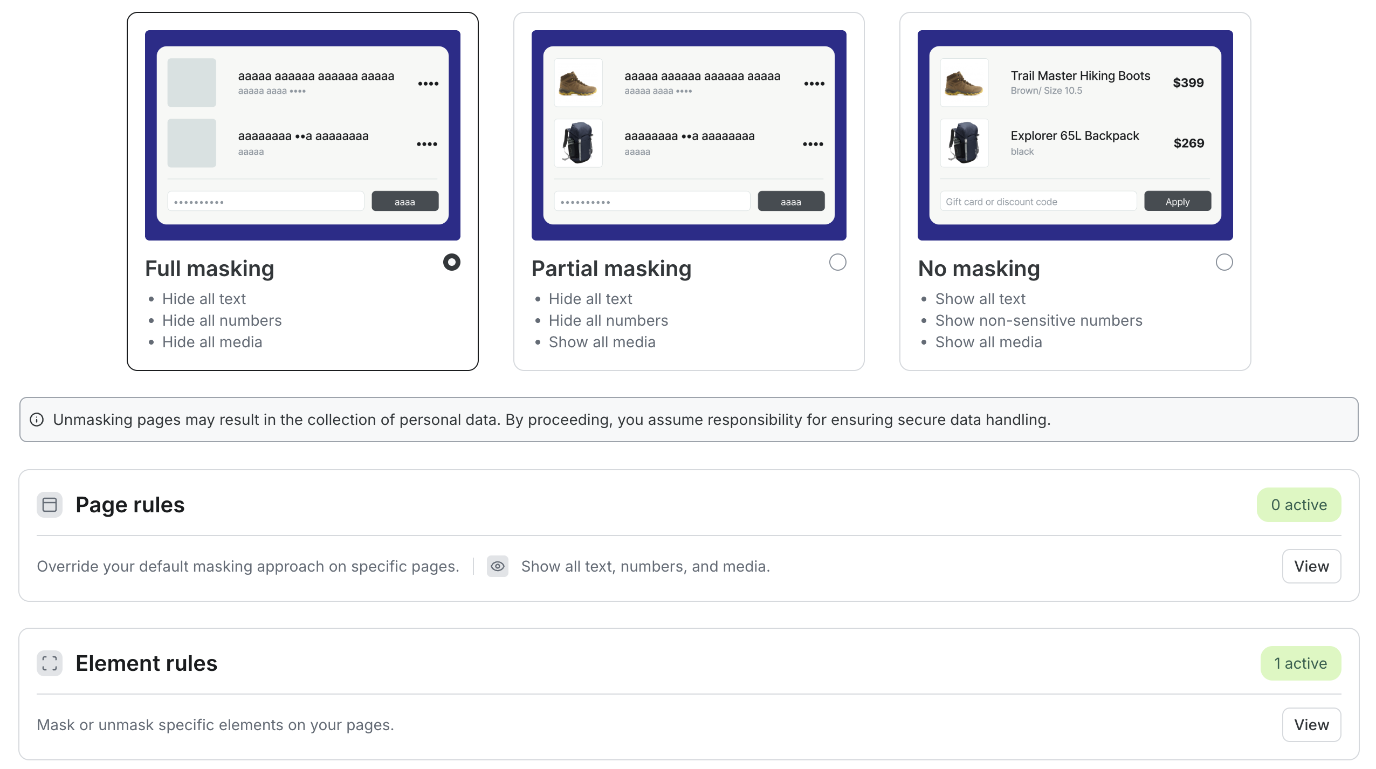Click the Page rules heading
This screenshot has height=769, width=1376.
coord(130,505)
